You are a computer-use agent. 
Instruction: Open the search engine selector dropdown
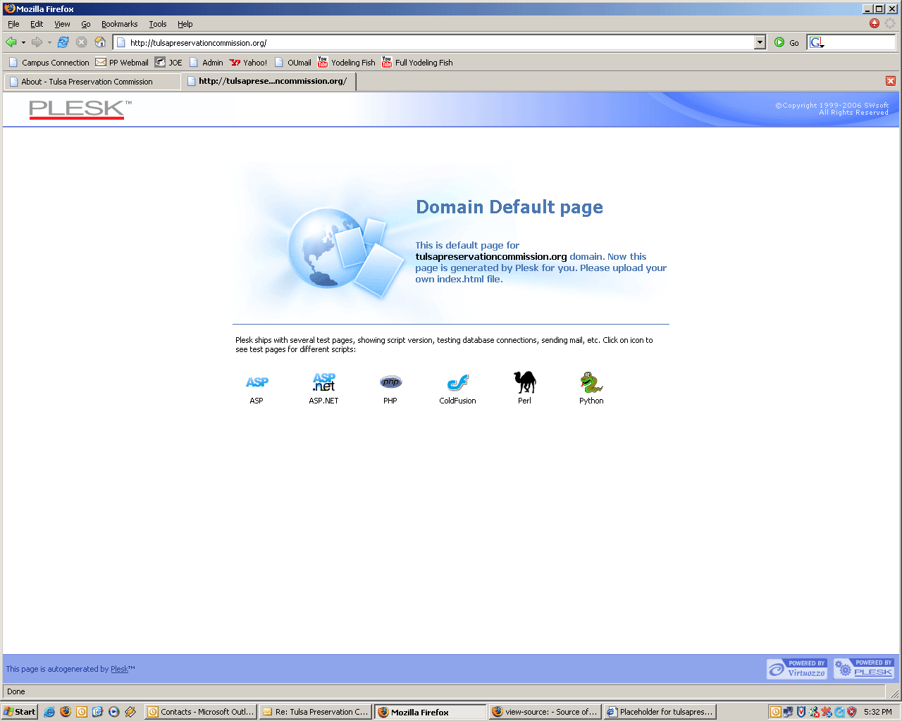point(817,42)
